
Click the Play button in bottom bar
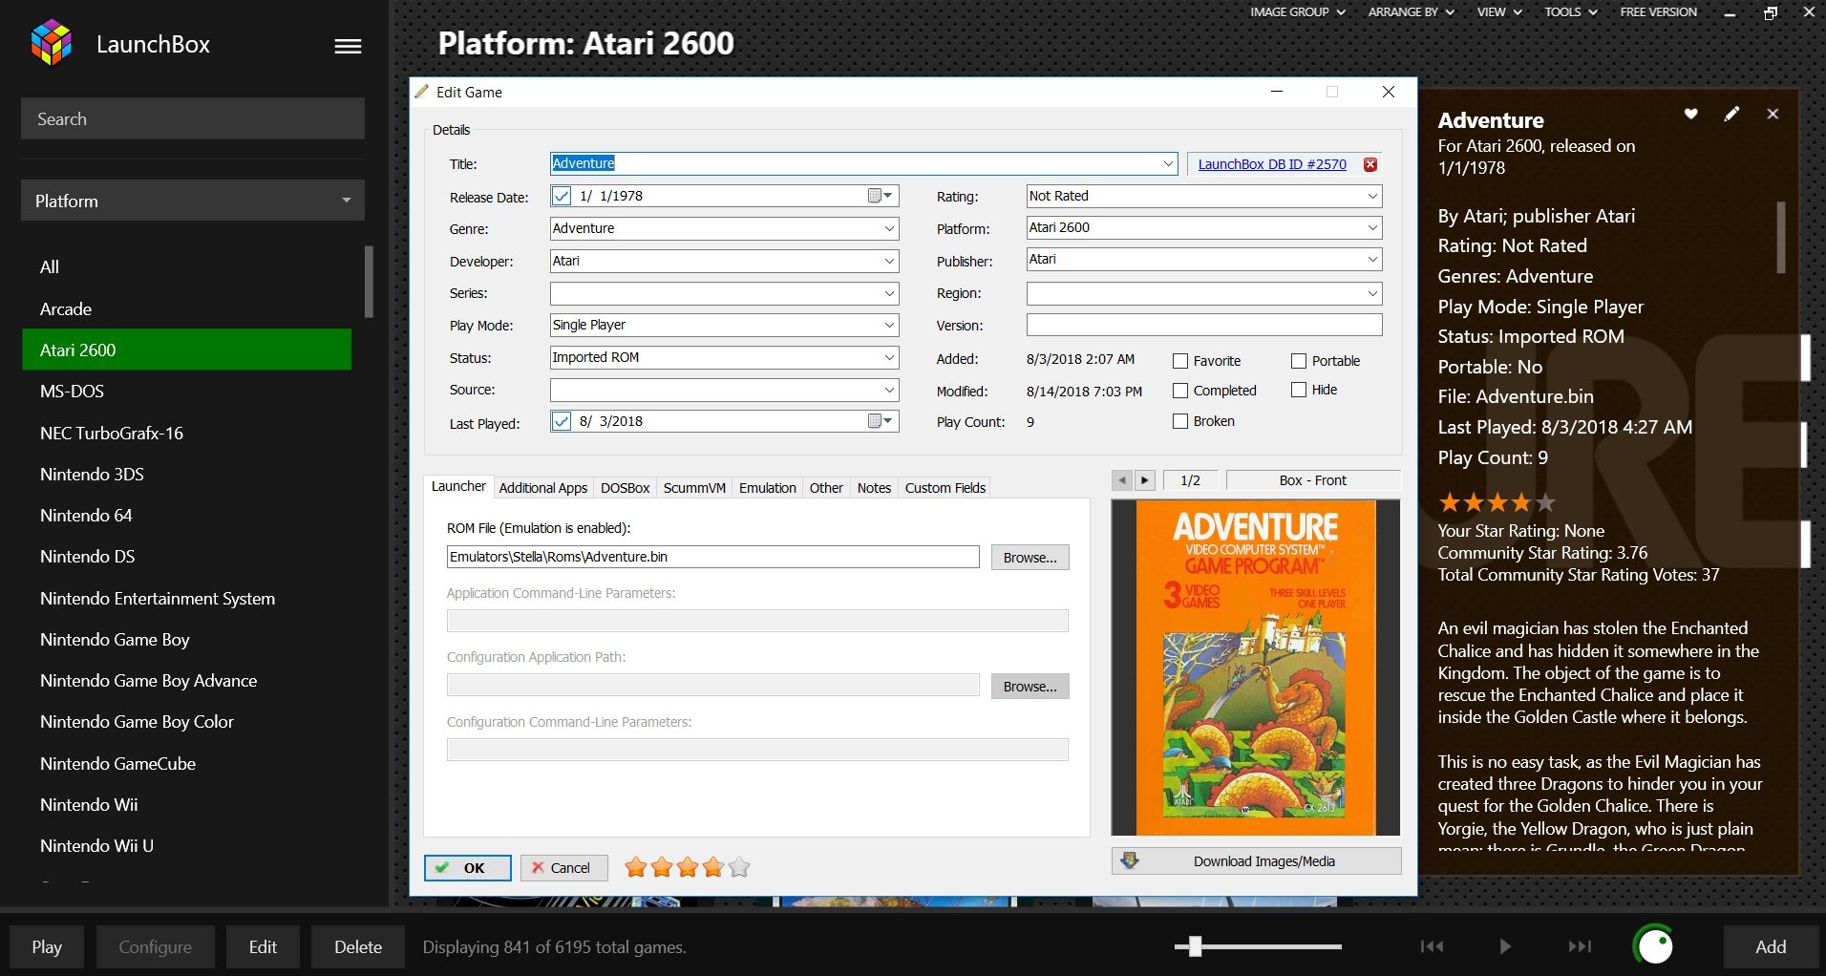[x=47, y=946]
